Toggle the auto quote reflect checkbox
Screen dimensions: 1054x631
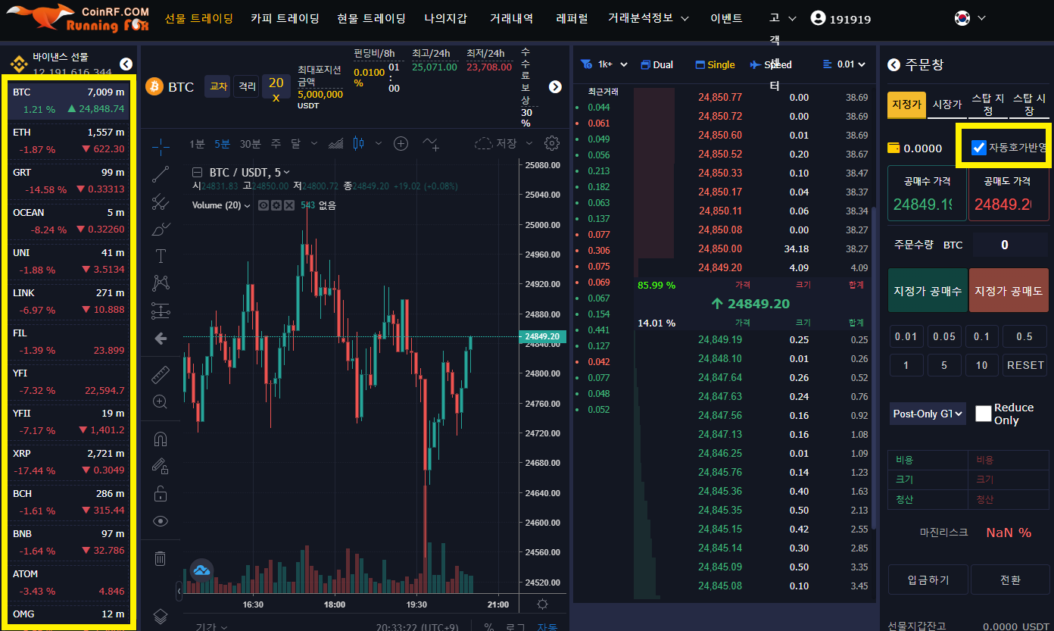tap(978, 148)
